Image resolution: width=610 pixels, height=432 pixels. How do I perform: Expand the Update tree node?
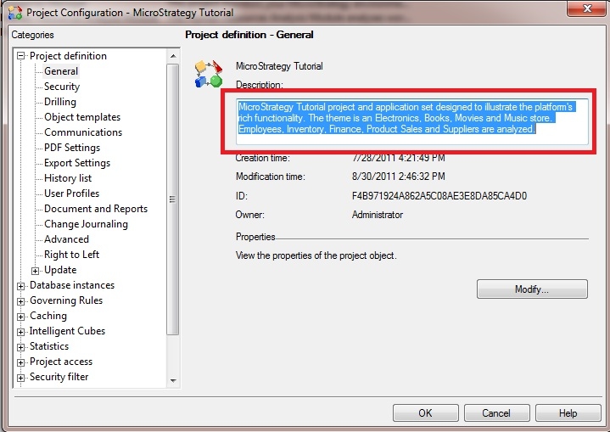tap(36, 271)
